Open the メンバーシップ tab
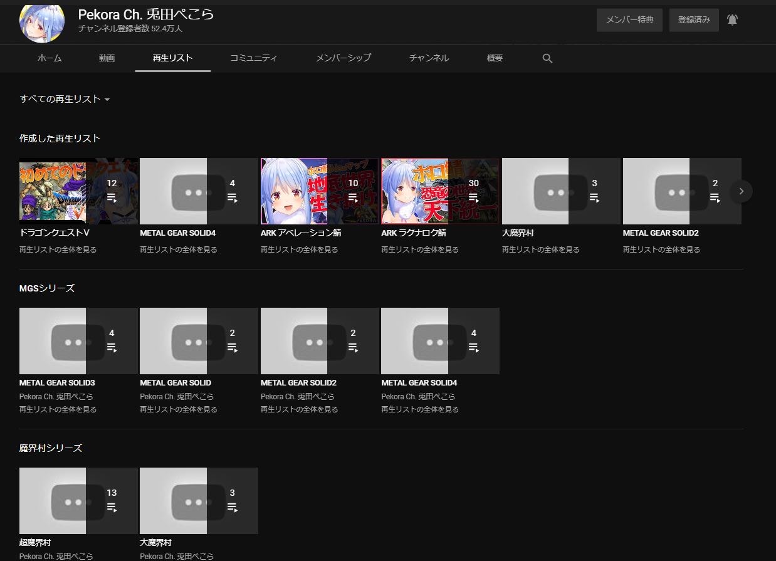The height and width of the screenshot is (561, 776). click(x=343, y=58)
